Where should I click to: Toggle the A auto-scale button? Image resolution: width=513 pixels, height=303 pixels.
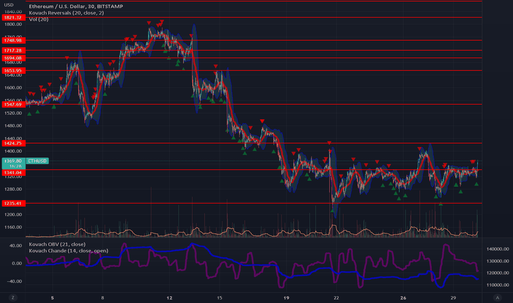pos(497,297)
